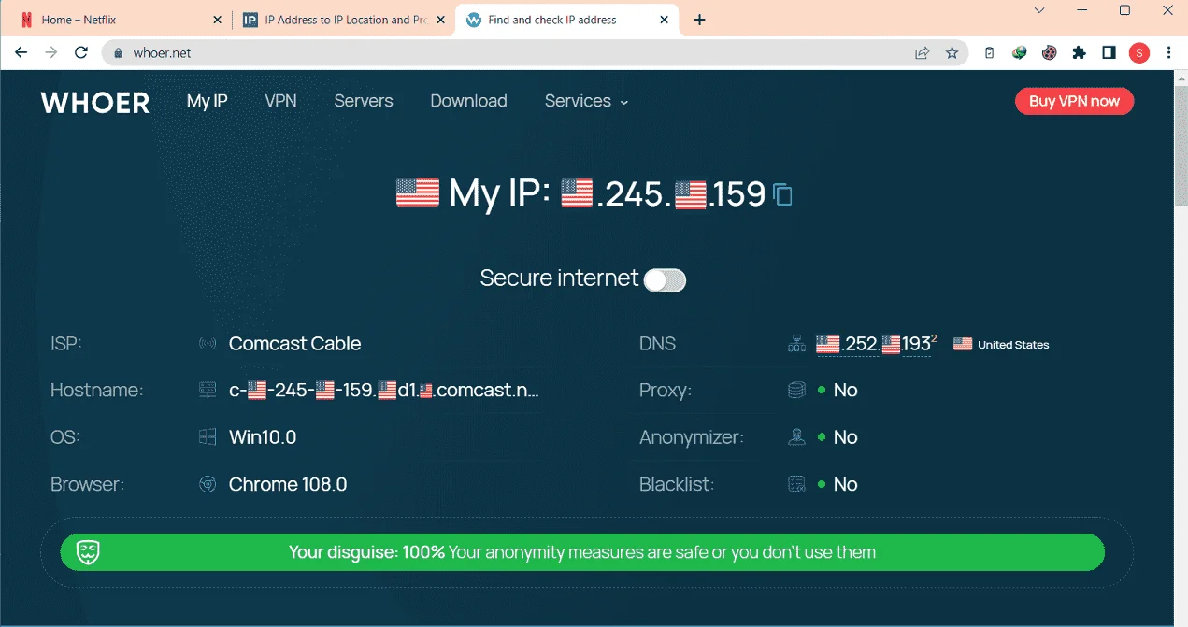The width and height of the screenshot is (1188, 627).
Task: Click the hostname ending in comcast.n…
Action: [x=384, y=391]
